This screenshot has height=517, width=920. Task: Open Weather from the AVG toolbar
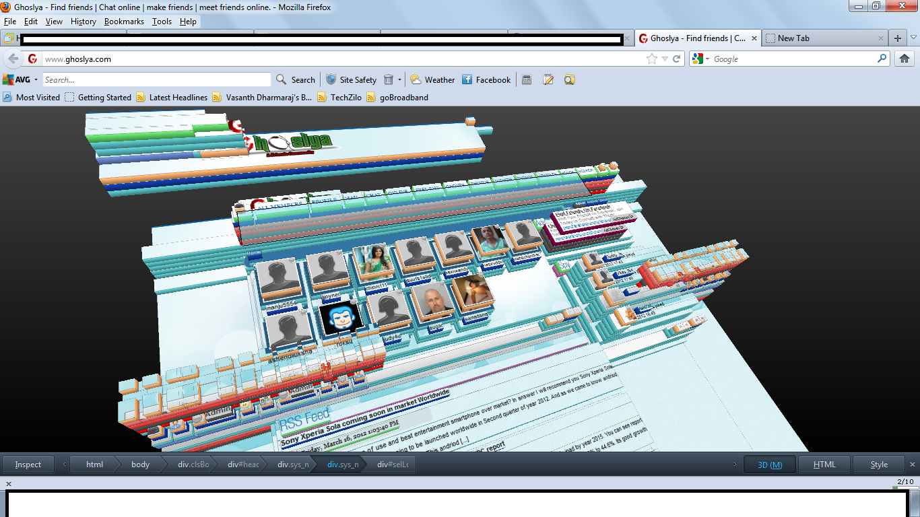pyautogui.click(x=432, y=79)
